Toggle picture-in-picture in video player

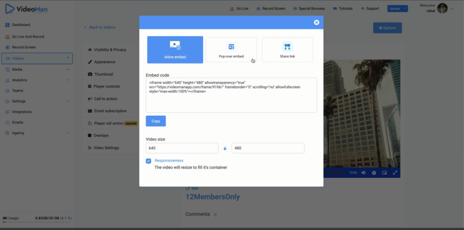tap(384, 173)
